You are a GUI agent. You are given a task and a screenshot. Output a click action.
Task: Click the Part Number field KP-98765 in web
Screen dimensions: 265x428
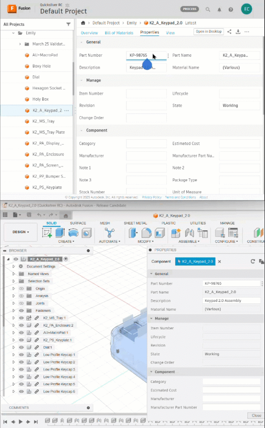pyautogui.click(x=146, y=56)
